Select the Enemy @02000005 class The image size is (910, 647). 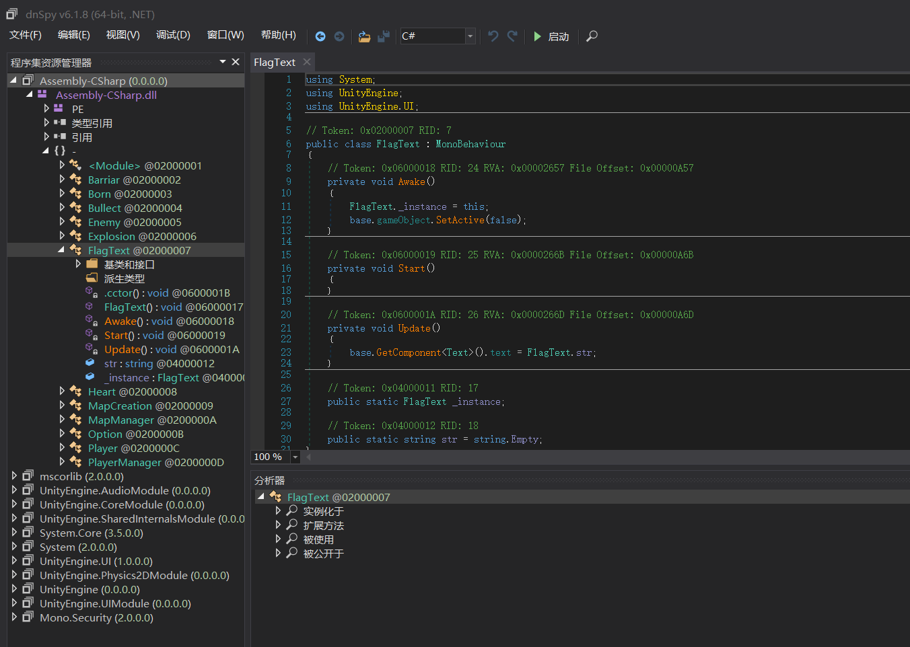pos(135,222)
